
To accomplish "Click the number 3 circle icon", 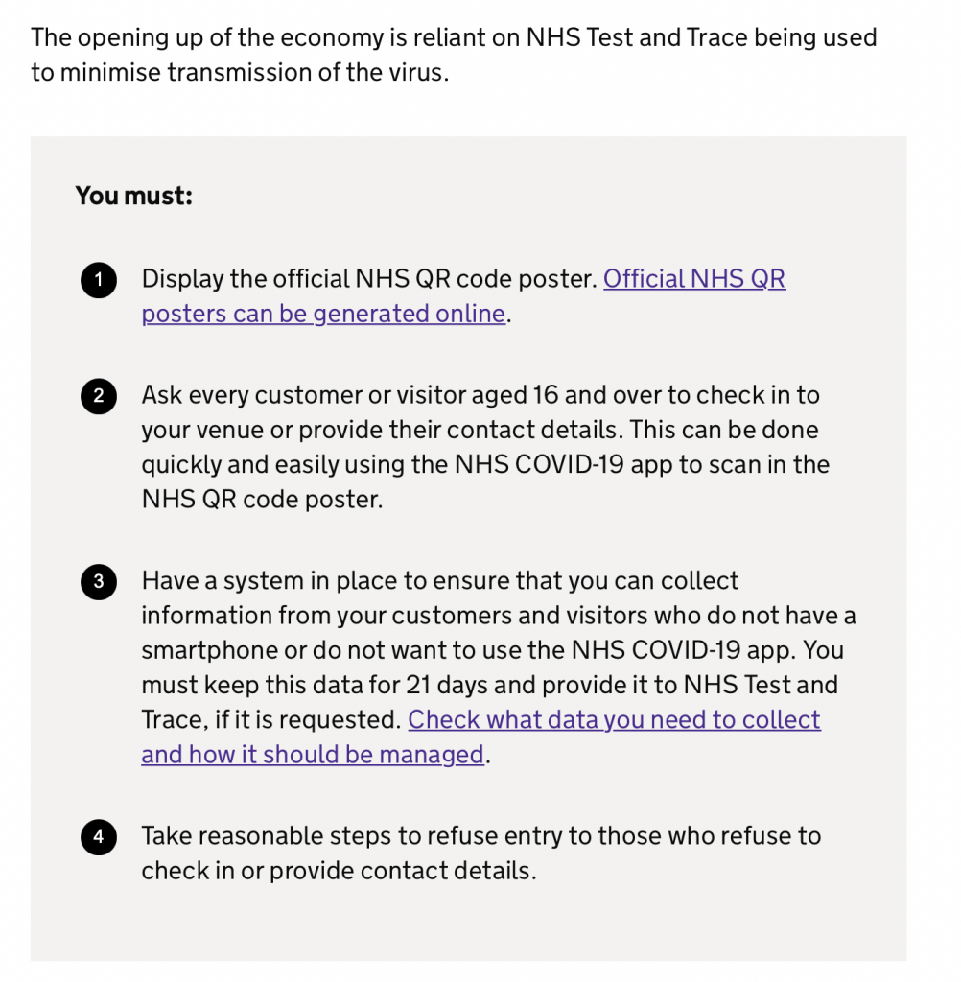I will (x=98, y=582).
